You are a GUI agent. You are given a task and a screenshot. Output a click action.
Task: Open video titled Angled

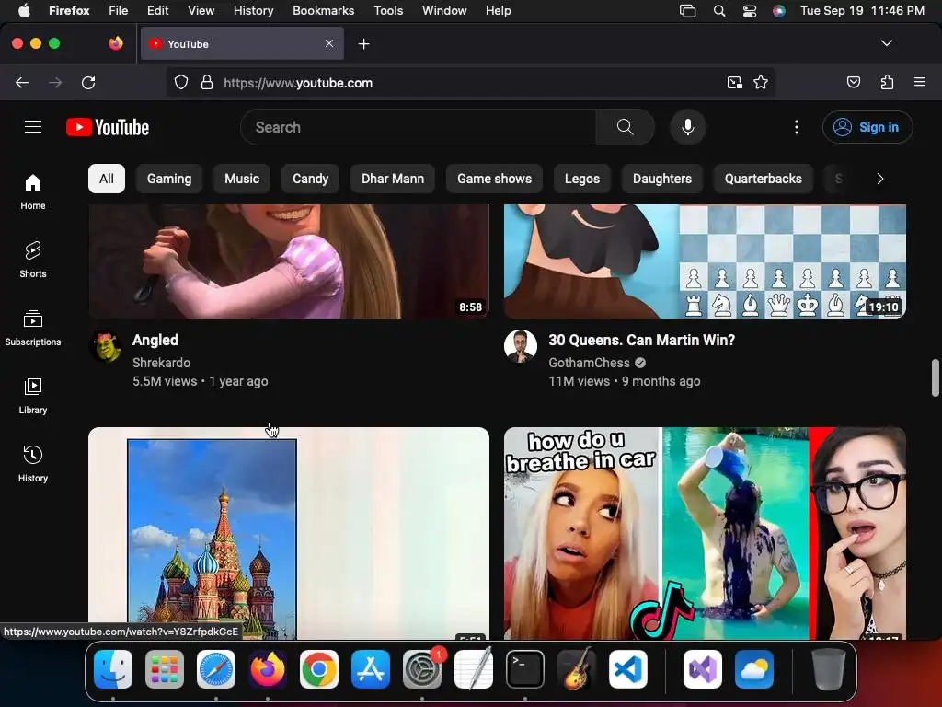click(155, 340)
